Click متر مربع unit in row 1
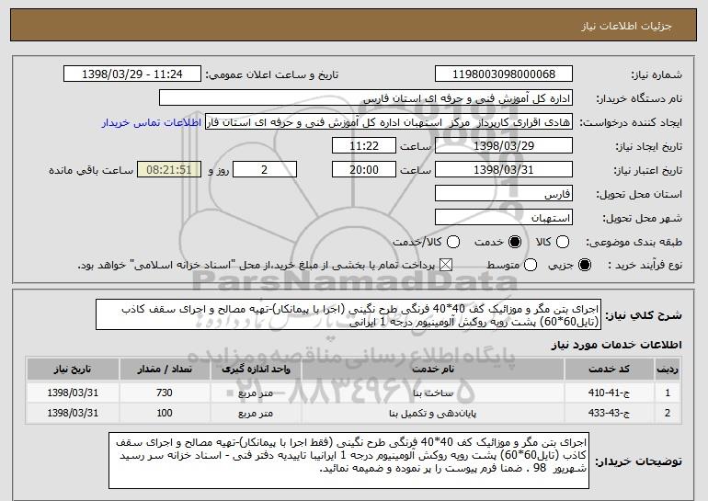 tap(256, 393)
